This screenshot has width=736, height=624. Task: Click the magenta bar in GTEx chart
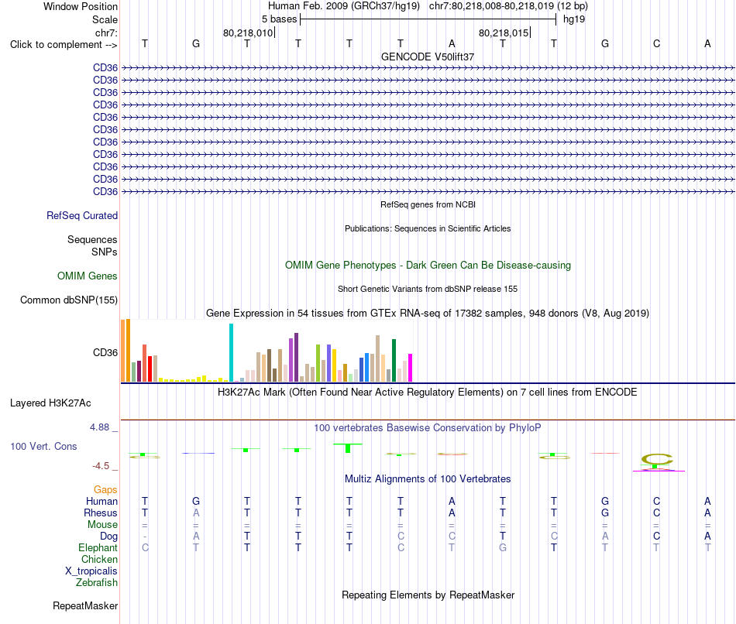[x=411, y=368]
